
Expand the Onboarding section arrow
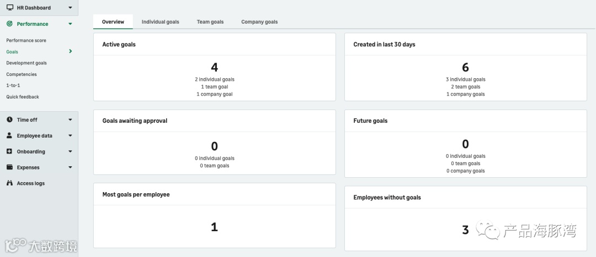click(x=70, y=151)
